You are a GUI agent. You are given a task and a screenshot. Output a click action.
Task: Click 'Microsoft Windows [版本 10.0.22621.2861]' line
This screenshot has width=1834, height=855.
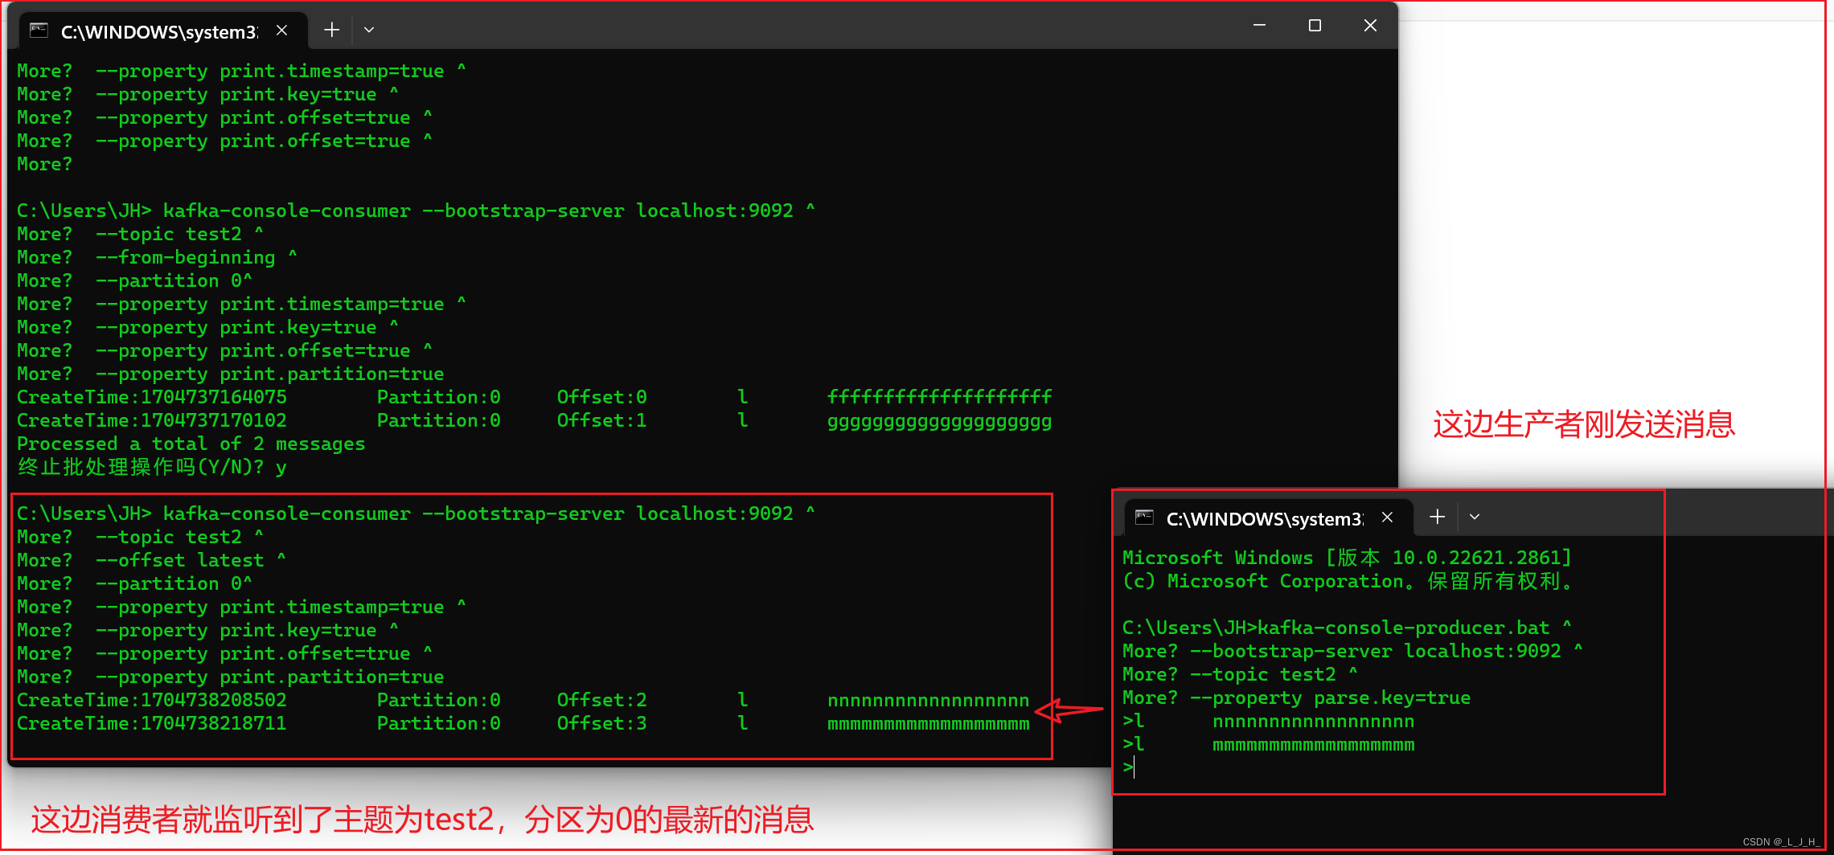click(1347, 558)
